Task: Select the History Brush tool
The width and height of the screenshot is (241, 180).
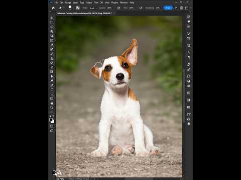Action: pyautogui.click(x=52, y=63)
